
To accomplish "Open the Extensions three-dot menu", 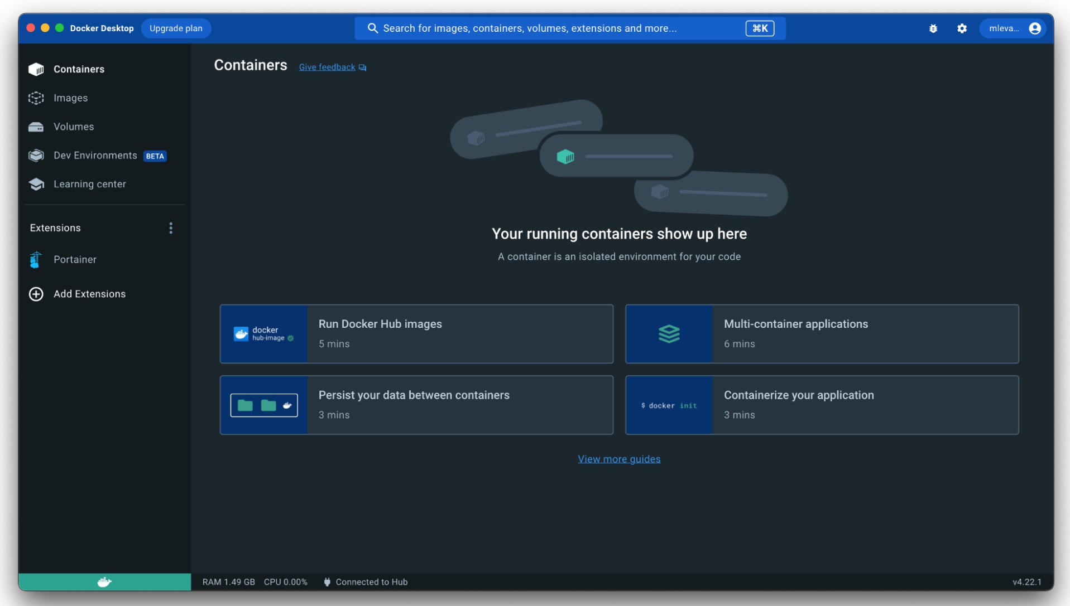I will [171, 228].
